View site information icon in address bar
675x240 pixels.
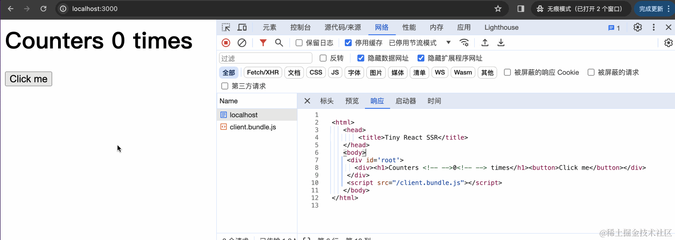click(64, 9)
